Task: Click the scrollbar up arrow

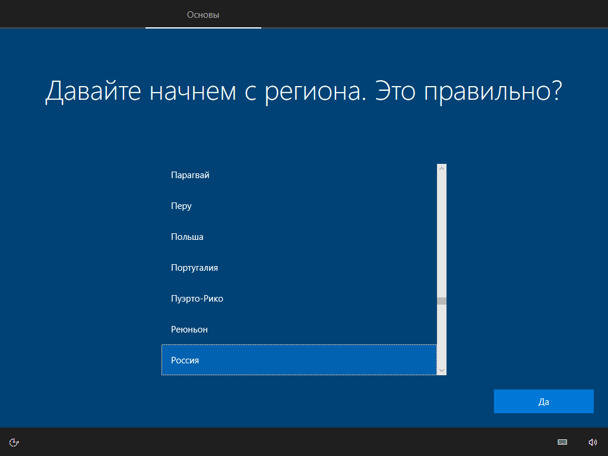Action: [441, 168]
